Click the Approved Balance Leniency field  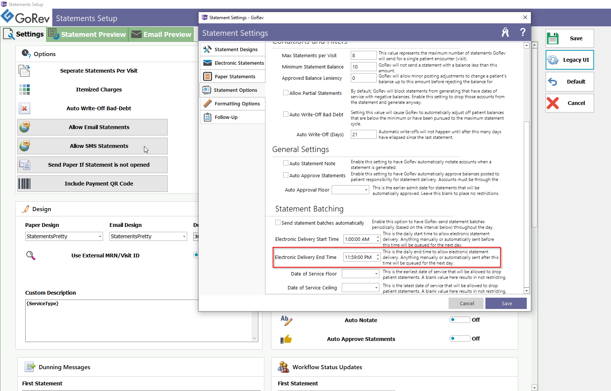(364, 78)
